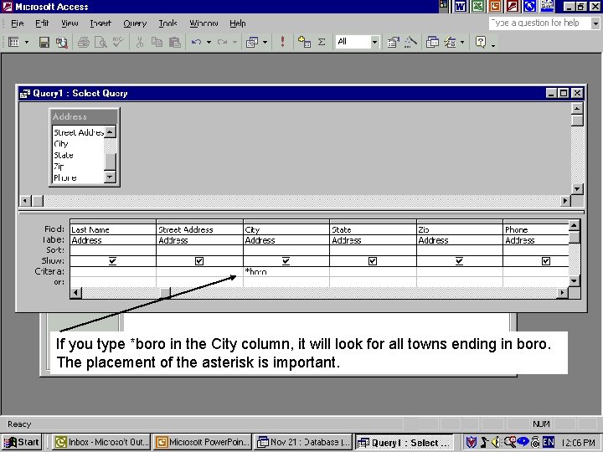Click Address field list scroll up arrow
The height and width of the screenshot is (452, 603).
pos(110,132)
